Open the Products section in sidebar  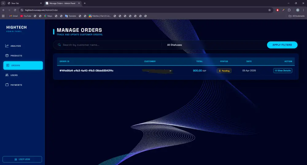click(x=14, y=56)
